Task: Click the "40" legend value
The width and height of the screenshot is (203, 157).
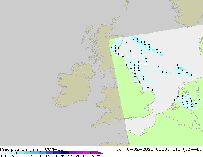Action: tap(84, 156)
